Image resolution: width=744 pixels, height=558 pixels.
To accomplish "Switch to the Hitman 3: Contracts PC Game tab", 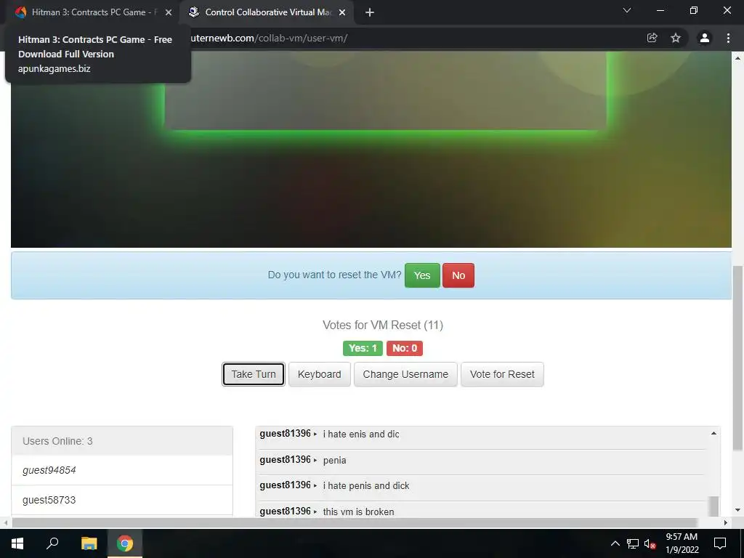I will pos(94,12).
